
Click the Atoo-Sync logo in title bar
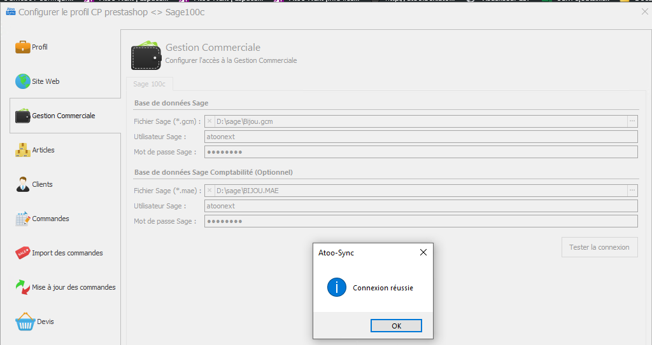10,11
